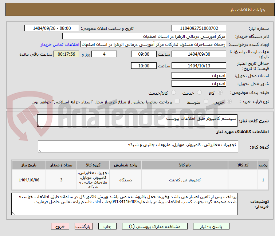Click the 'بازگشت' back button
Screen dimensions: 275x236
point(84,227)
